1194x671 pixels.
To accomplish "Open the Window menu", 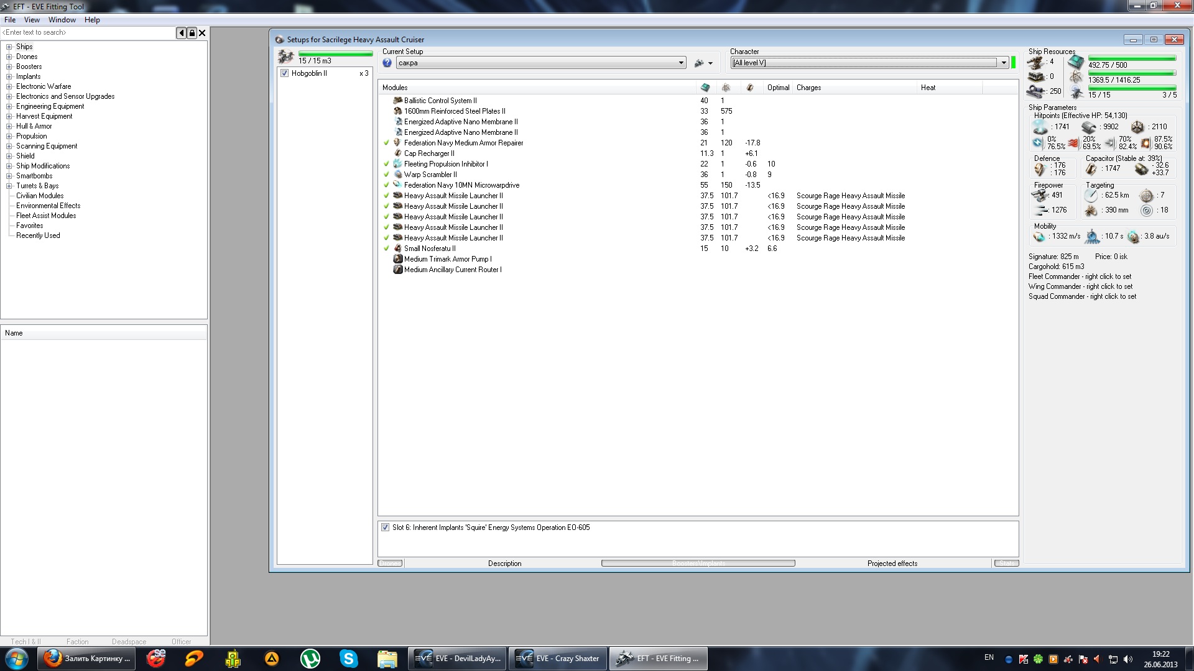I will pyautogui.click(x=62, y=20).
